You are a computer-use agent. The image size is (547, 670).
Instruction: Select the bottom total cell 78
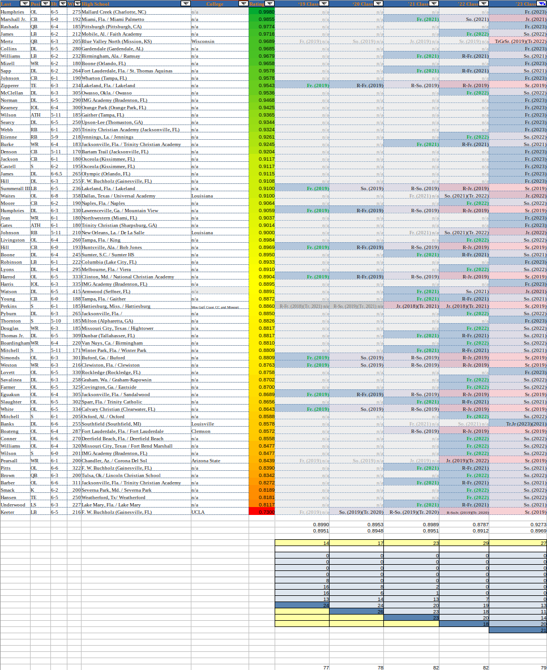(x=357, y=667)
